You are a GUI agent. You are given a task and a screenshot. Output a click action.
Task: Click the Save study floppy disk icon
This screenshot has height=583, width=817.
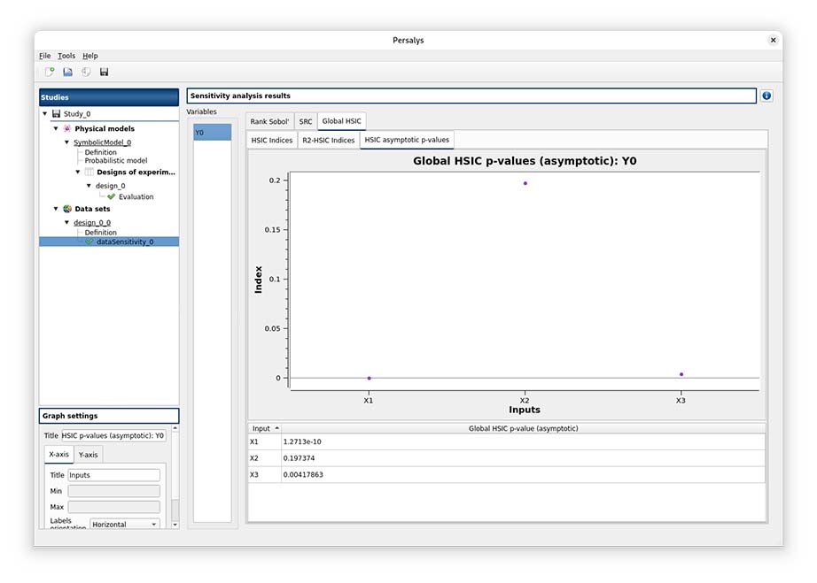pyautogui.click(x=104, y=72)
